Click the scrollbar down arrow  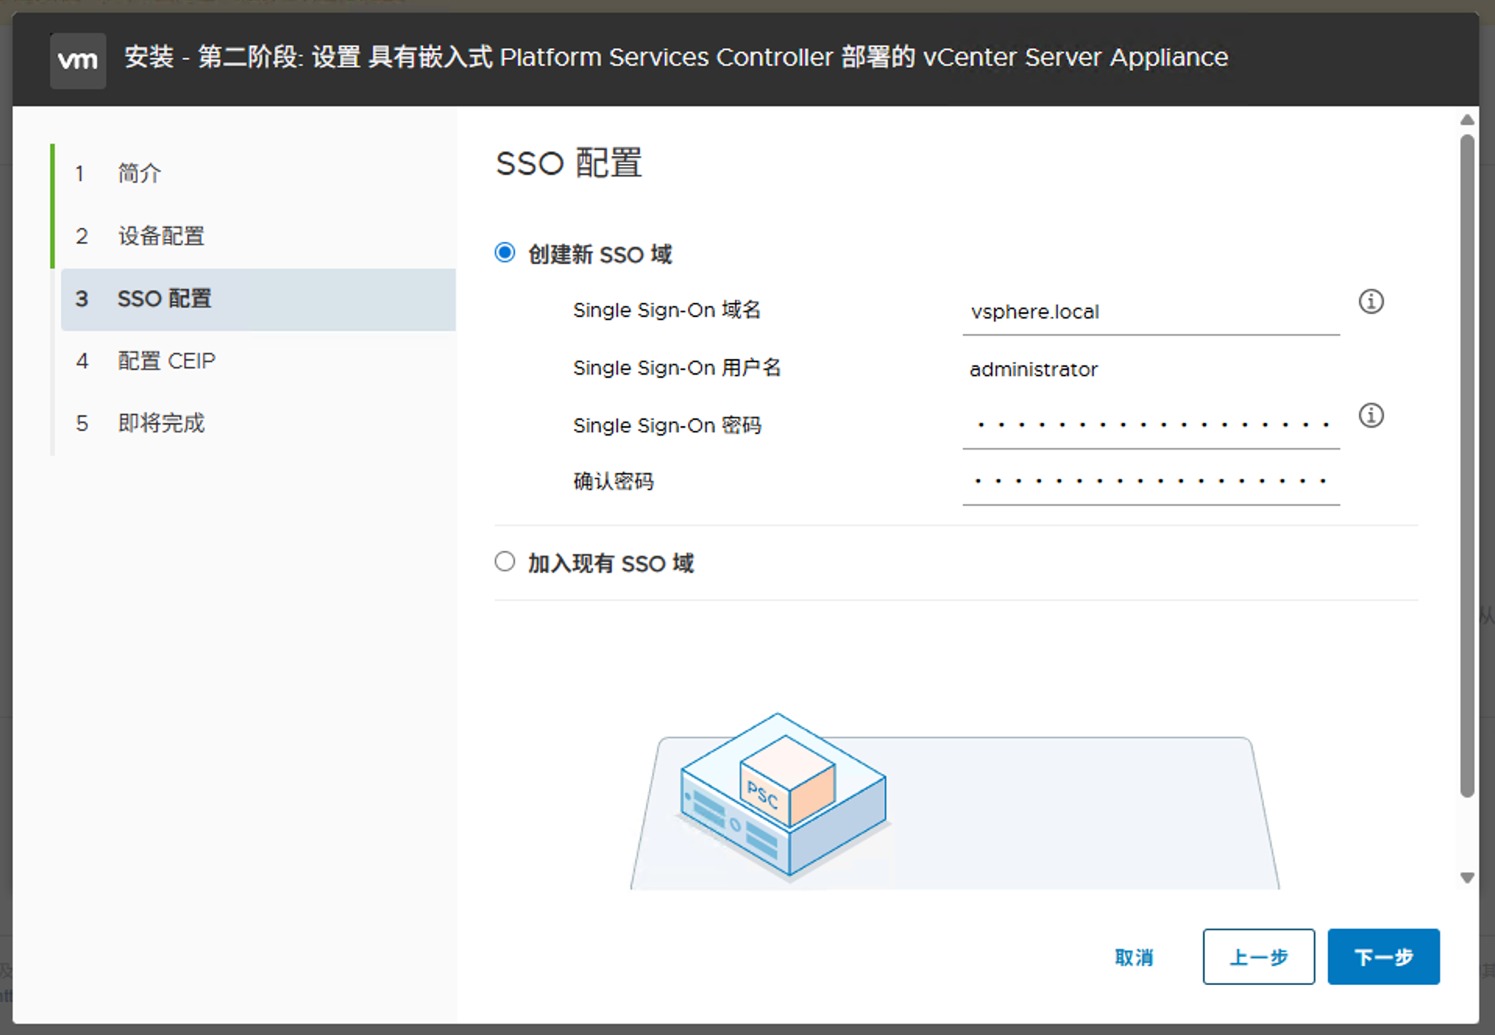point(1467,878)
